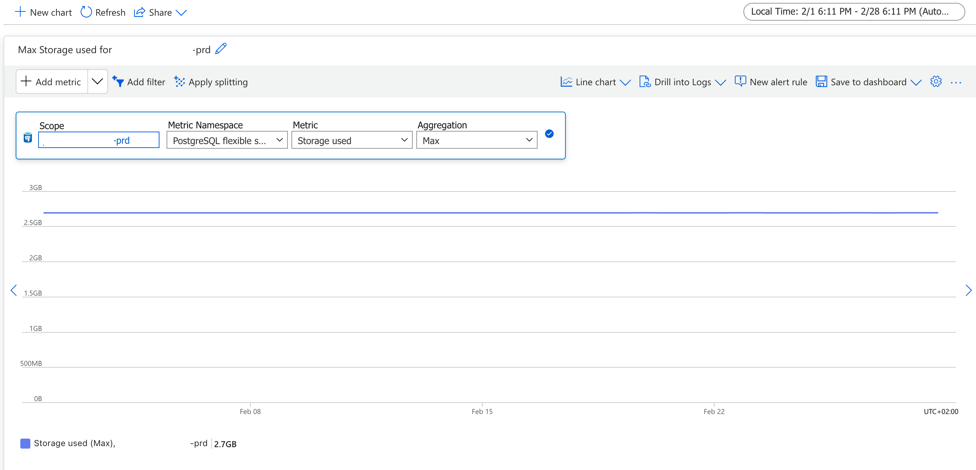Open chart settings gear icon

(935, 82)
